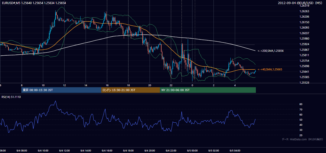Click the RSI axis value 40
This screenshot has height=153, width=326.
(301, 125)
